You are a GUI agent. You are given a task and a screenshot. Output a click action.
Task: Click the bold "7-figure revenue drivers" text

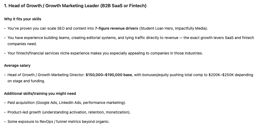pyautogui.click(x=116, y=28)
